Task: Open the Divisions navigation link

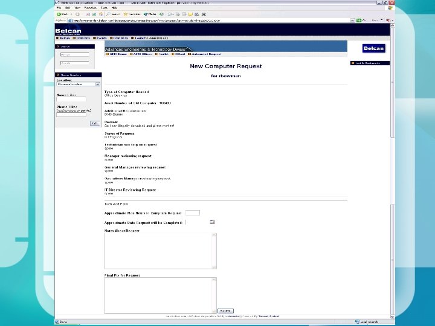Action: pyautogui.click(x=82, y=38)
